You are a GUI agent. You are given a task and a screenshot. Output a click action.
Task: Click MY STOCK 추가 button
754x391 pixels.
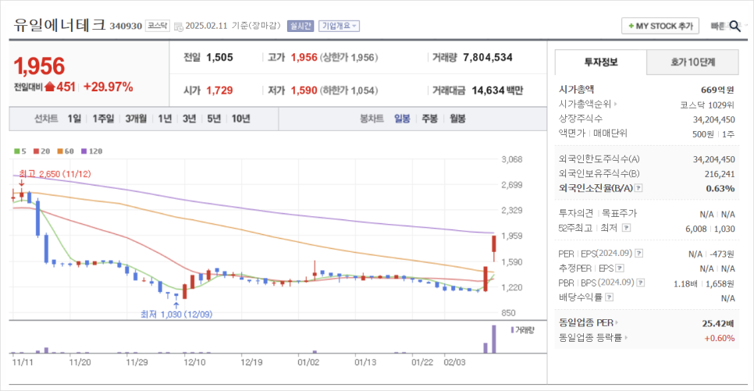coord(660,26)
